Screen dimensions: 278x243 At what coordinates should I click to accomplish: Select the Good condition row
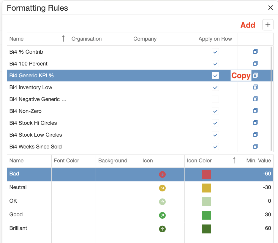[x=140, y=215]
